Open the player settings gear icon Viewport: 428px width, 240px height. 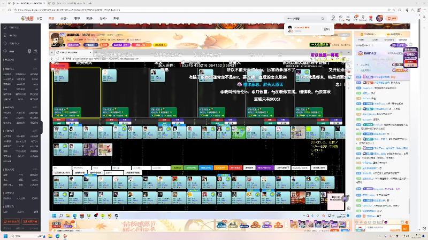pos(349,208)
